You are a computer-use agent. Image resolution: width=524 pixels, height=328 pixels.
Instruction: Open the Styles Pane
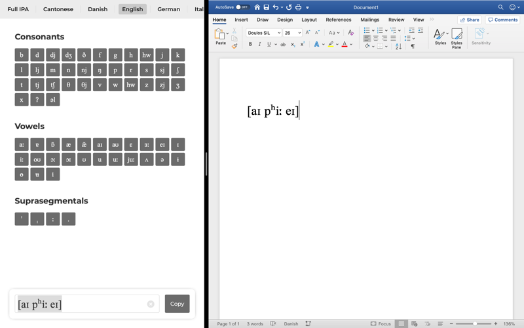coord(457,38)
